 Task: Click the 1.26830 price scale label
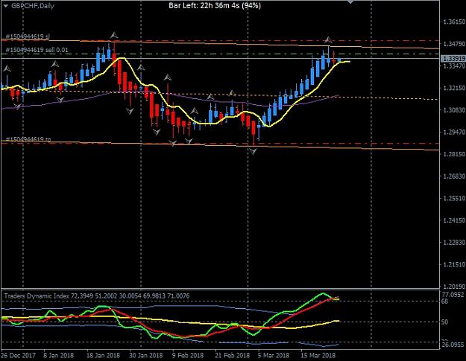tap(453, 176)
